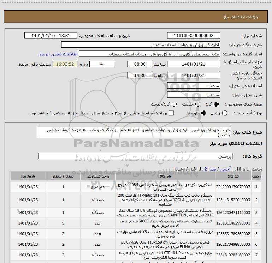The height and width of the screenshot is (263, 272).
Task: Click the واحد شمارش column header
Action: click(x=98, y=176)
